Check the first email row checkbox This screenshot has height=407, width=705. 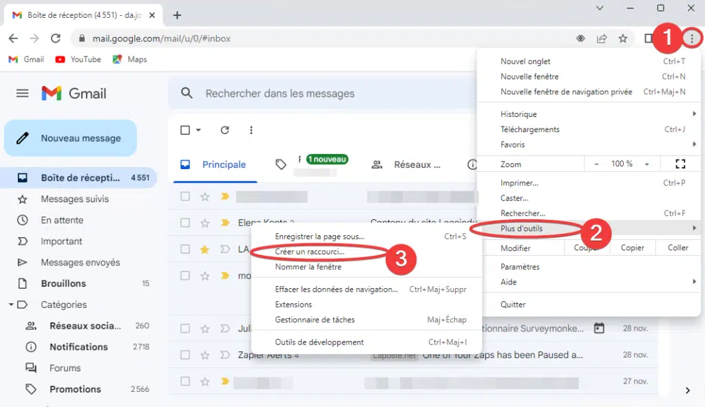pyautogui.click(x=185, y=197)
